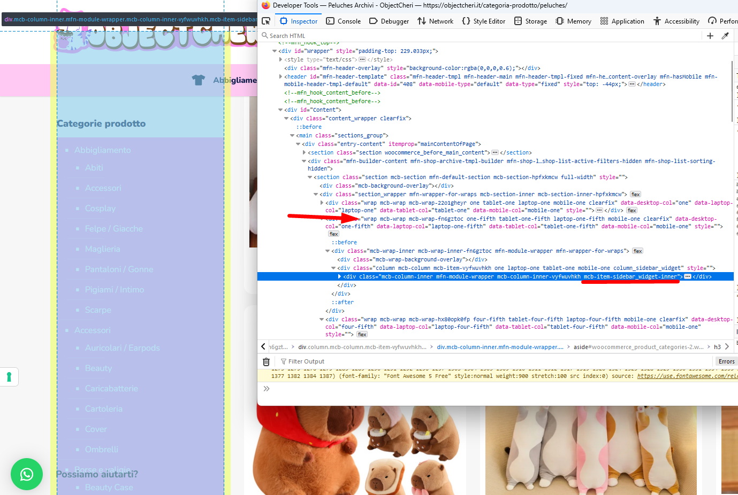Select aside#woocommerce_product_categories breadcrumb
Image resolution: width=738 pixels, height=495 pixels.
(x=638, y=347)
